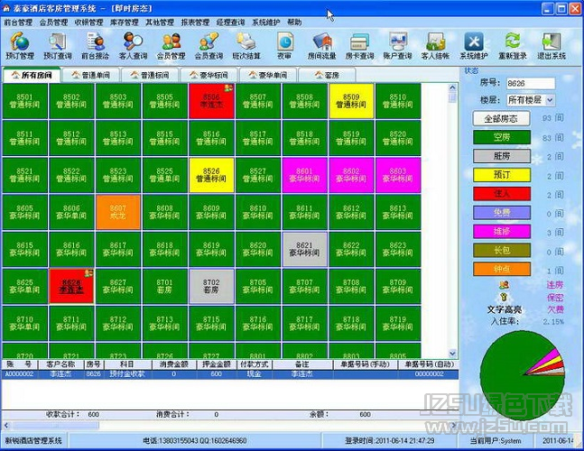
Task: Open the 帮助 menu
Action: (x=294, y=23)
